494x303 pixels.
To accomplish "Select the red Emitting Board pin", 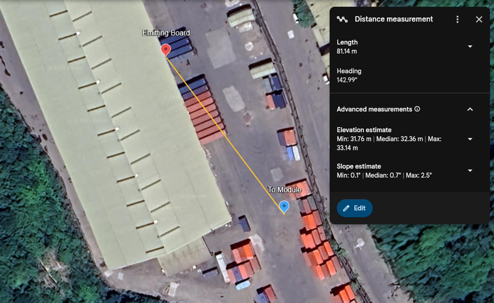I will point(166,50).
